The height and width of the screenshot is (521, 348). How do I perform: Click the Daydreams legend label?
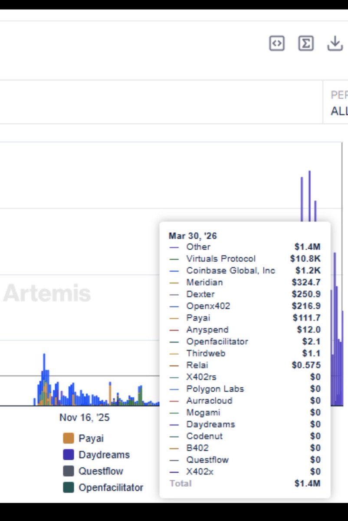coord(104,455)
